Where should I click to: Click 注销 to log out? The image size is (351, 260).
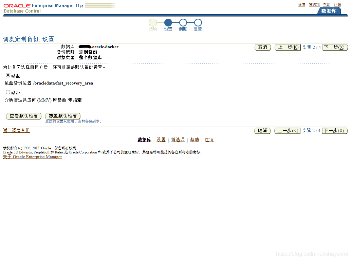(337, 4)
